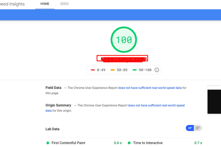Viewport: 221px width, 147px height.
Task: Click the green 90–100 legend entry
Action: click(x=142, y=70)
